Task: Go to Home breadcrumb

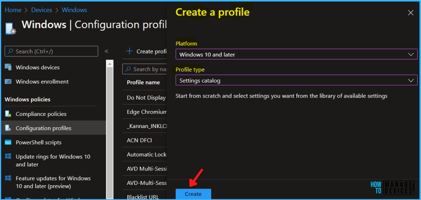Action: point(13,10)
